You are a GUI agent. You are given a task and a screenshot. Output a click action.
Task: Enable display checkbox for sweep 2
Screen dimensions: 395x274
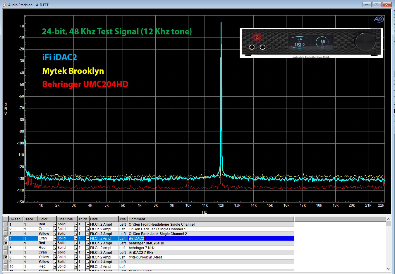point(6,229)
